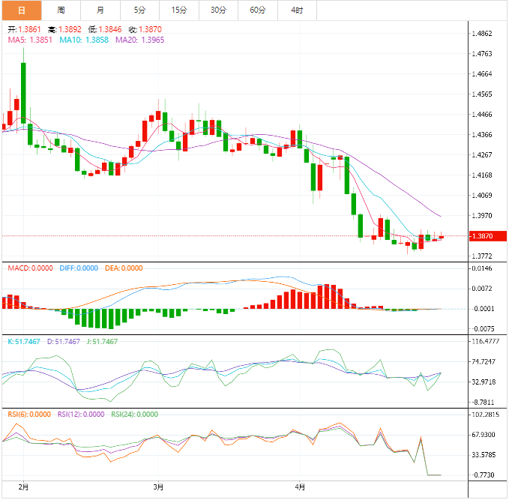This screenshot has height=500, width=509.
Task: Click the RSI(6) indicator label
Action: point(29,414)
